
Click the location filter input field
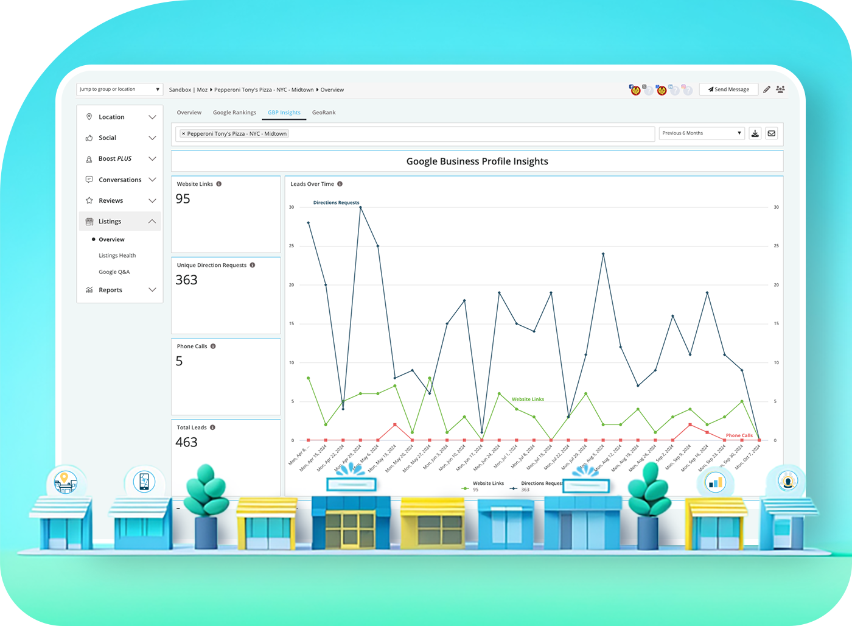[469, 134]
